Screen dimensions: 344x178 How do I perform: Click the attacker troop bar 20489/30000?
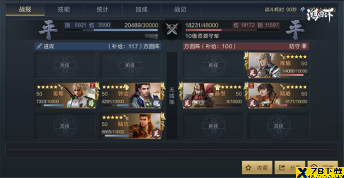pos(111,30)
